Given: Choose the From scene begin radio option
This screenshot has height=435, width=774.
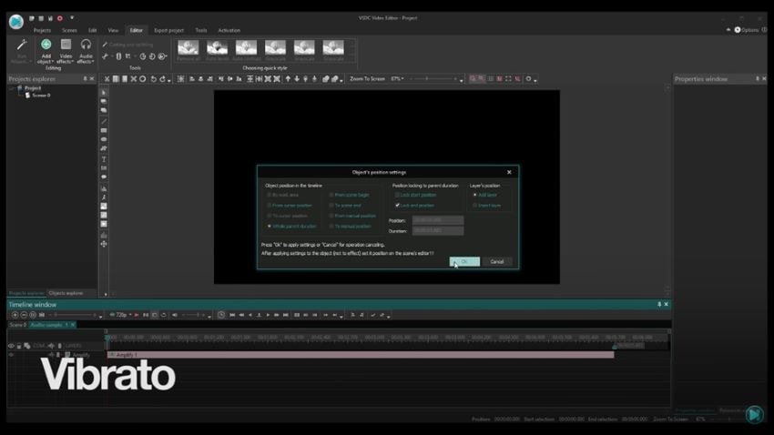Looking at the screenshot, I should coord(331,195).
